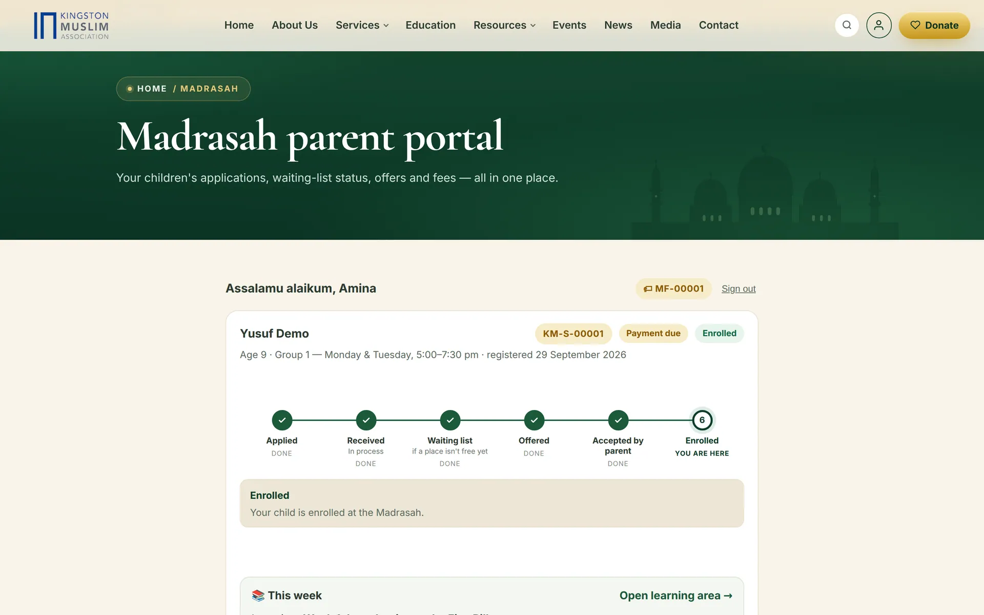The height and width of the screenshot is (615, 984).
Task: Click the KM-S-00001 student ID badge
Action: click(573, 334)
